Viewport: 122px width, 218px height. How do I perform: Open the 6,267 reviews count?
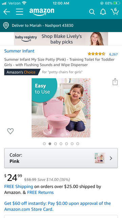tap(114, 54)
